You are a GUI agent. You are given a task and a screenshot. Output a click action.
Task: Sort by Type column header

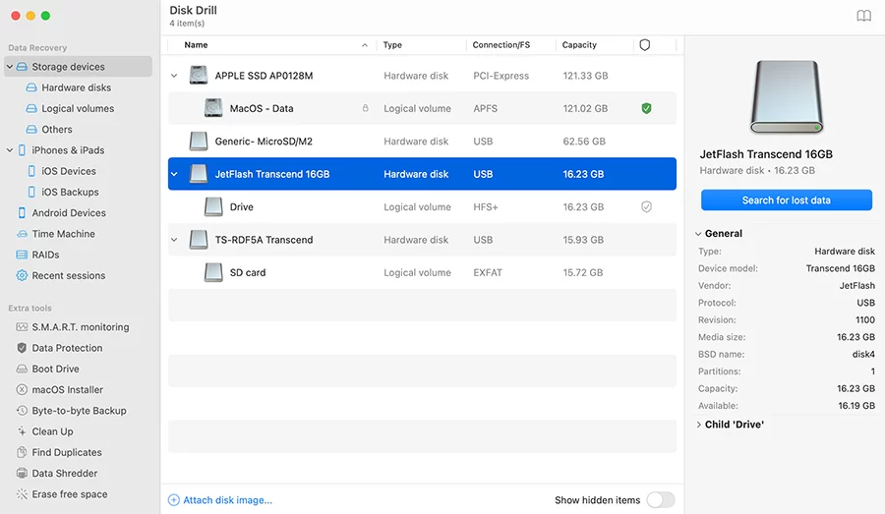click(x=392, y=44)
